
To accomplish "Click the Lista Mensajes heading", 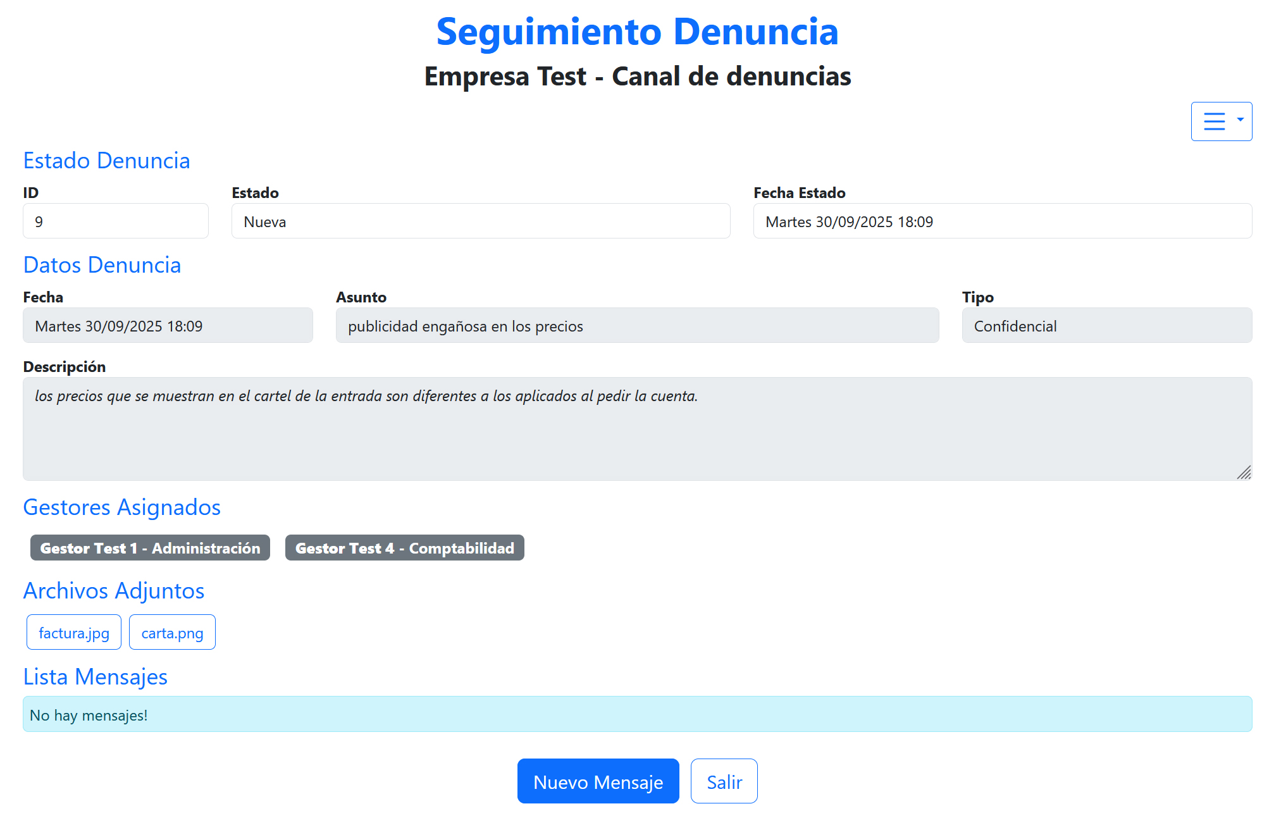I will (95, 676).
